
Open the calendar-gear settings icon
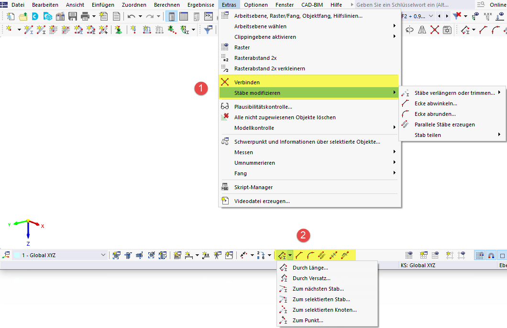click(447, 30)
